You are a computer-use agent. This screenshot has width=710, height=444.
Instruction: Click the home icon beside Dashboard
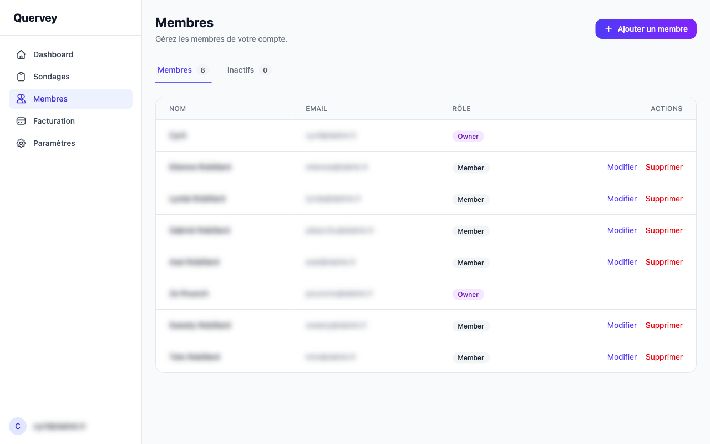pyautogui.click(x=21, y=54)
